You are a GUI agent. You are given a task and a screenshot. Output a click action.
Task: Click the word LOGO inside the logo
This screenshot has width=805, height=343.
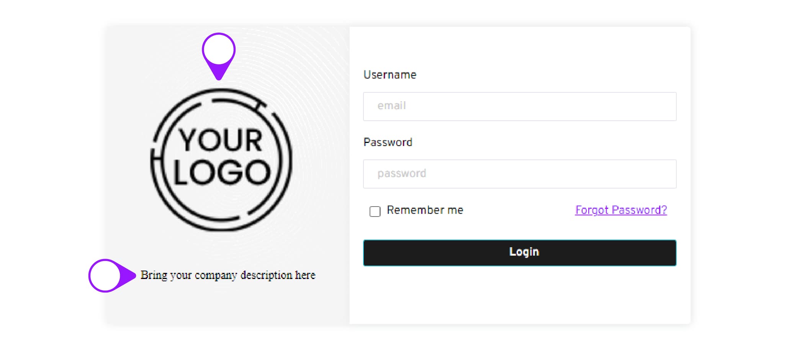pyautogui.click(x=222, y=173)
